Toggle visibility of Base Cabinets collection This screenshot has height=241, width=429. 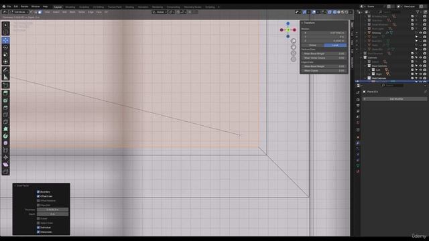(x=420, y=66)
